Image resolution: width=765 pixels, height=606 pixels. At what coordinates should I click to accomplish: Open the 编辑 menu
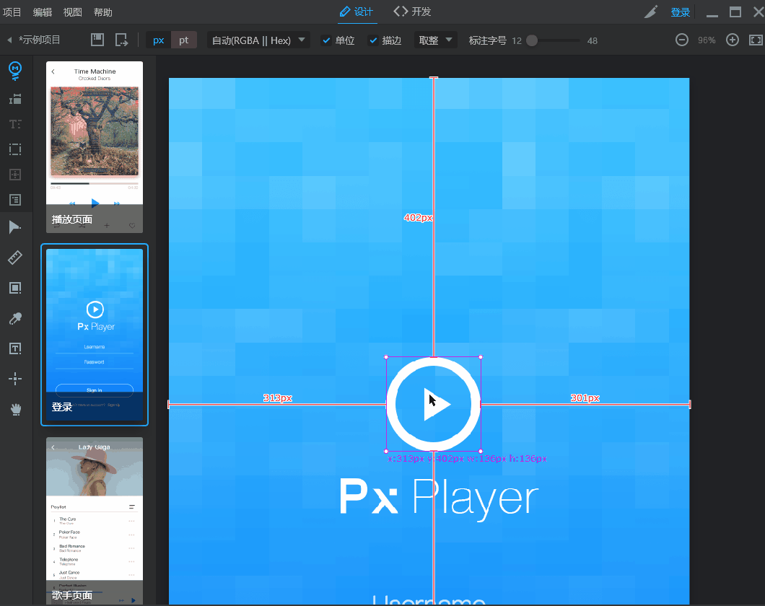click(43, 12)
